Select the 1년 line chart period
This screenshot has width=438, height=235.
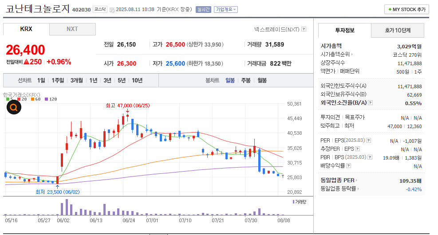(x=93, y=80)
